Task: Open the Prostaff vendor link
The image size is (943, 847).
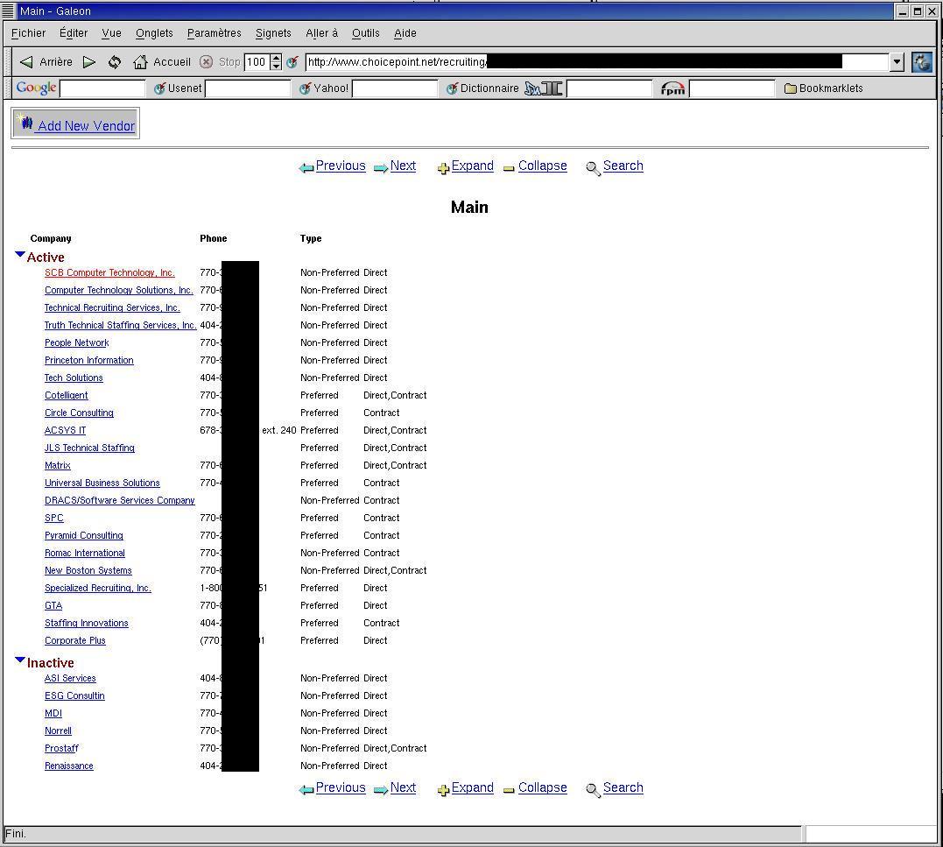Action: coord(61,748)
